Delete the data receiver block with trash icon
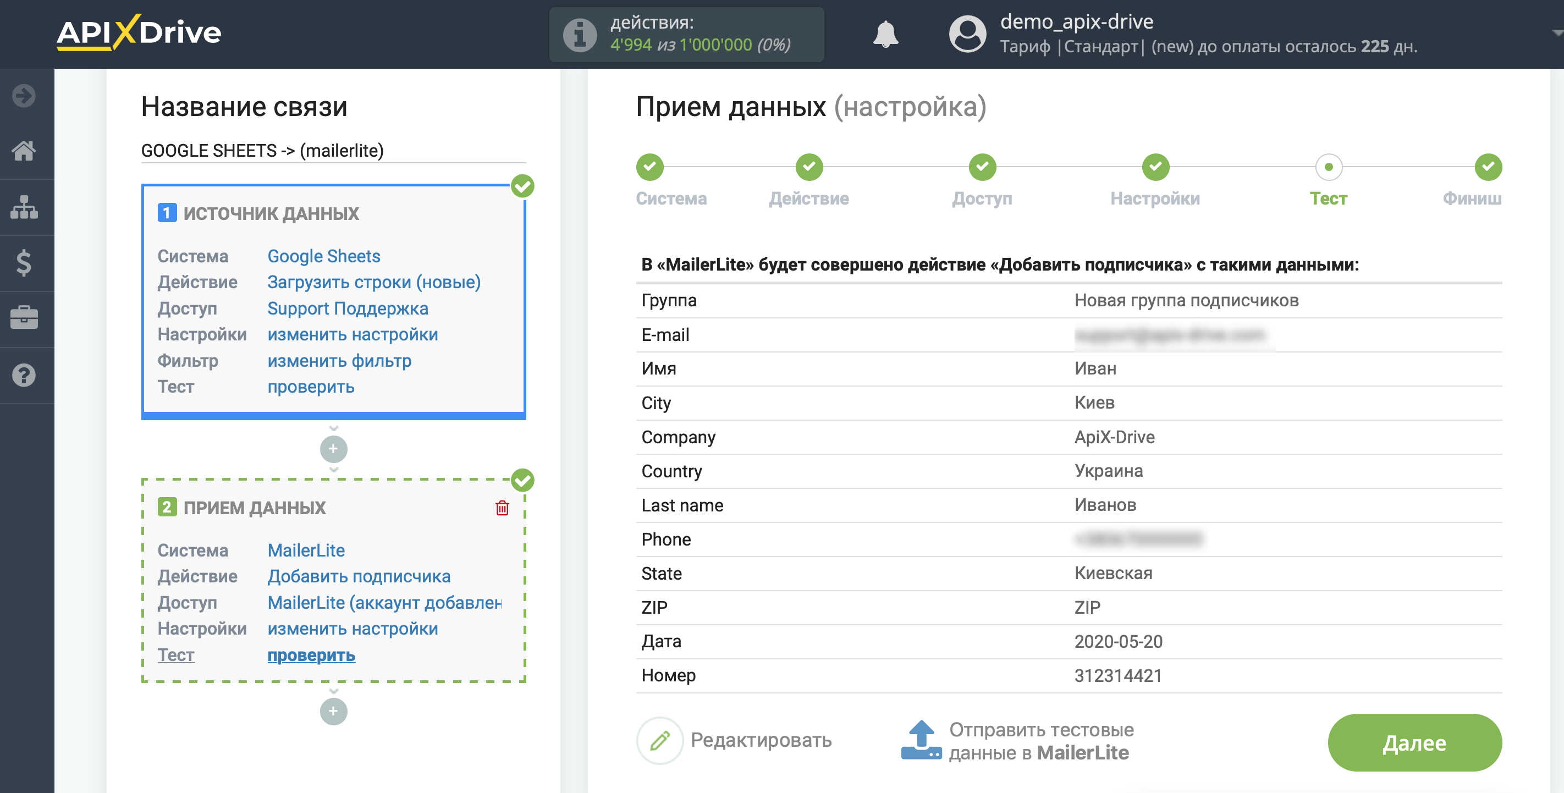 pyautogui.click(x=502, y=508)
